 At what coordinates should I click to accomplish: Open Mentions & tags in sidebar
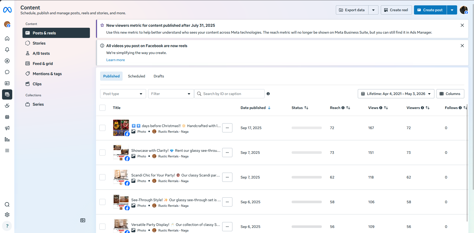56,74
